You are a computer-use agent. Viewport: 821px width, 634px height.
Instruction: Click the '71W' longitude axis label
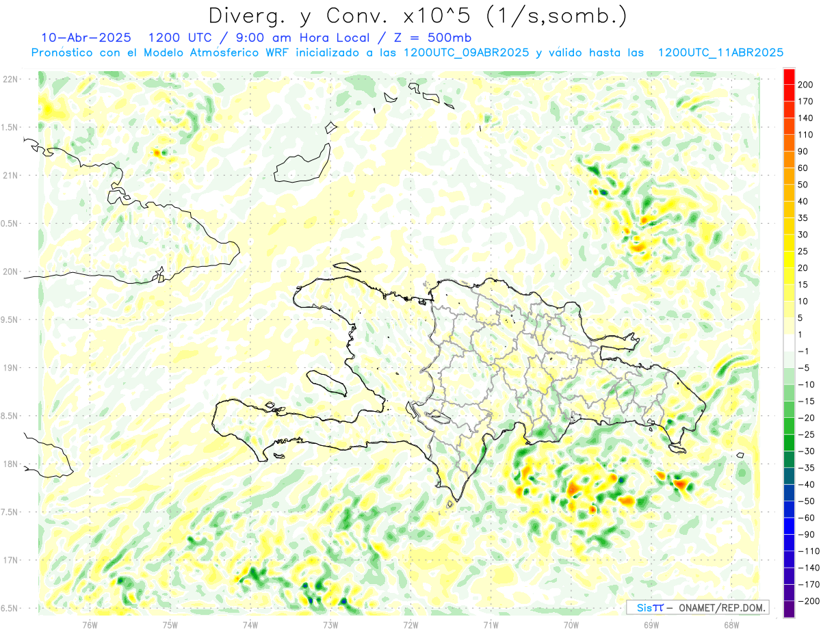click(x=491, y=624)
